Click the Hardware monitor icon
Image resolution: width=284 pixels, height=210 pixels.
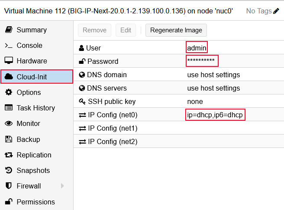tap(8, 61)
